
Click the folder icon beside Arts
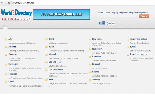tap(6, 39)
